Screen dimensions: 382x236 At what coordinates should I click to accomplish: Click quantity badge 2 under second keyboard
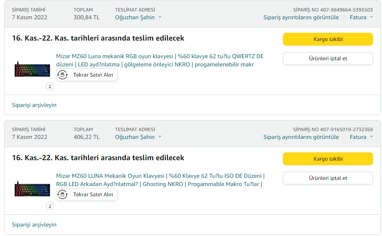tap(50, 206)
